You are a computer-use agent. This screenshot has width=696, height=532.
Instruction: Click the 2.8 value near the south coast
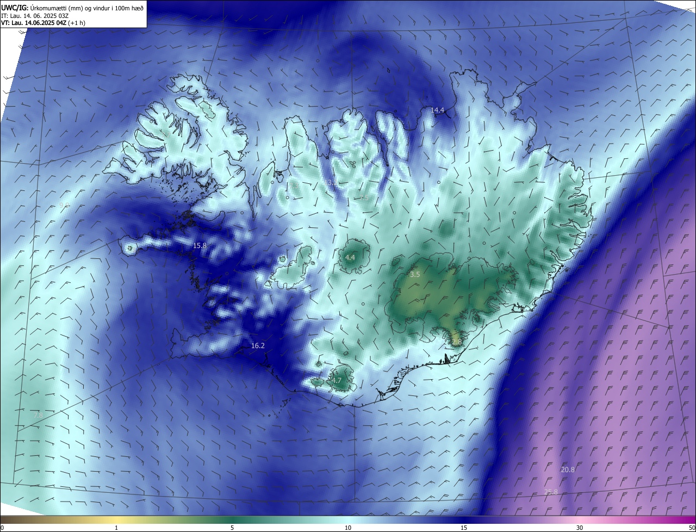[x=456, y=342]
